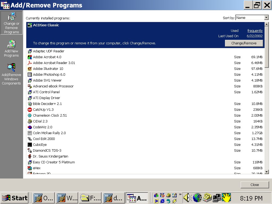Viewport: 272px width, 204px height.
Task: Click the Bible Decoder+ 2.1 icon
Action: coord(30,104)
